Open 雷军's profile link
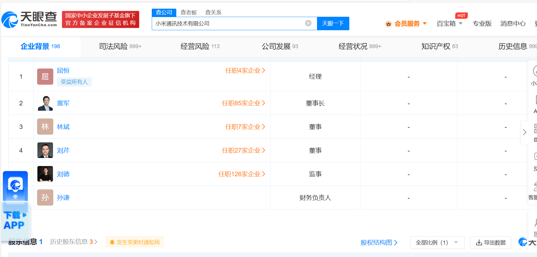The width and height of the screenshot is (537, 257). coord(63,103)
